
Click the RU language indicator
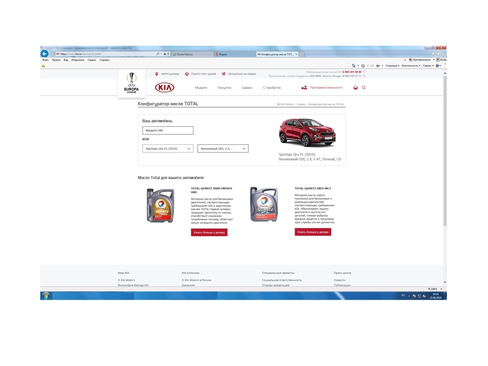click(403, 295)
